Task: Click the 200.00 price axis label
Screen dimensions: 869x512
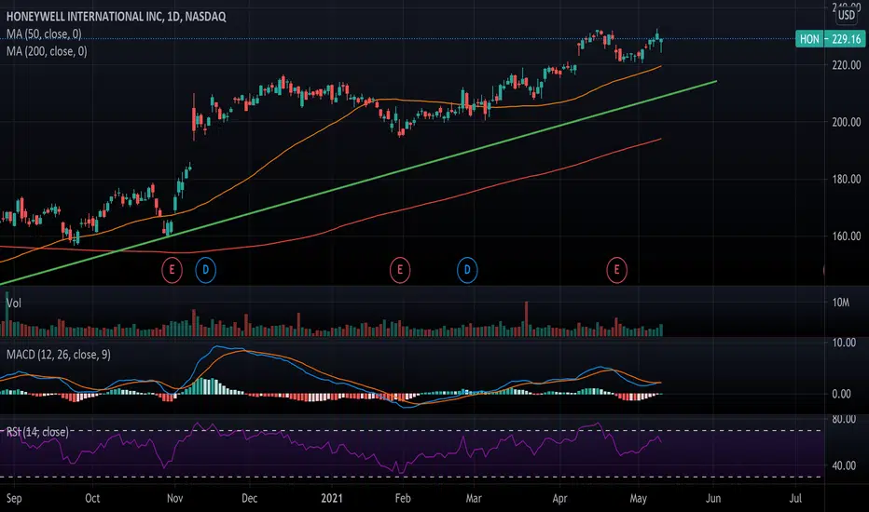Action: (847, 122)
